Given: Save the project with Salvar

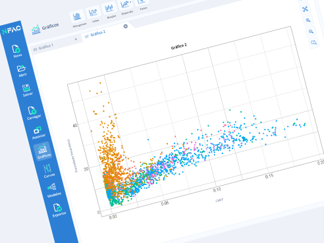Looking at the screenshot, I should coord(27,90).
